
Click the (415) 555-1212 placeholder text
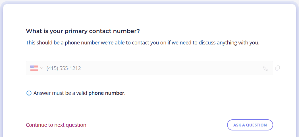[x=64, y=68]
